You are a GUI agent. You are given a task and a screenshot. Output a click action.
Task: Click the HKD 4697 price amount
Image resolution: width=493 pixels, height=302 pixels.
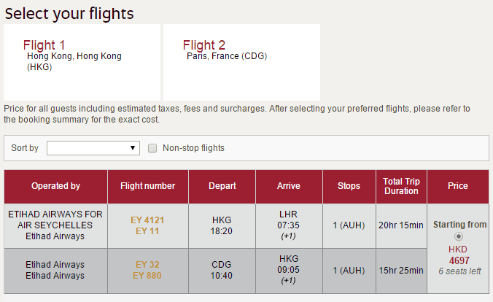click(x=459, y=260)
